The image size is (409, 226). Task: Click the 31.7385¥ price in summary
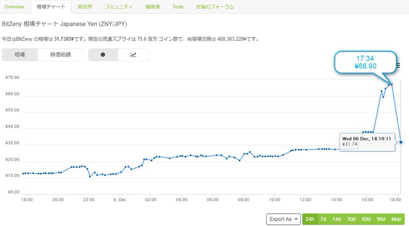click(64, 39)
